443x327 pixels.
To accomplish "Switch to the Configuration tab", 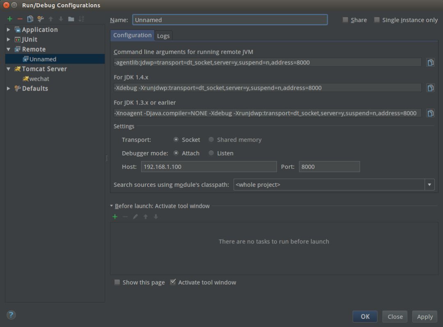I will click(132, 35).
